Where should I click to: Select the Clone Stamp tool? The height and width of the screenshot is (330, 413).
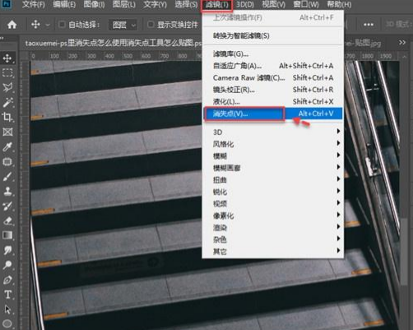(7, 191)
